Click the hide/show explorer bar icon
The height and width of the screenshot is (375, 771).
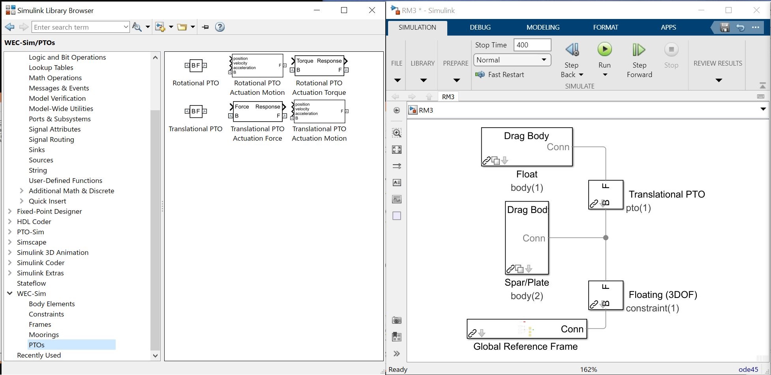(397, 110)
